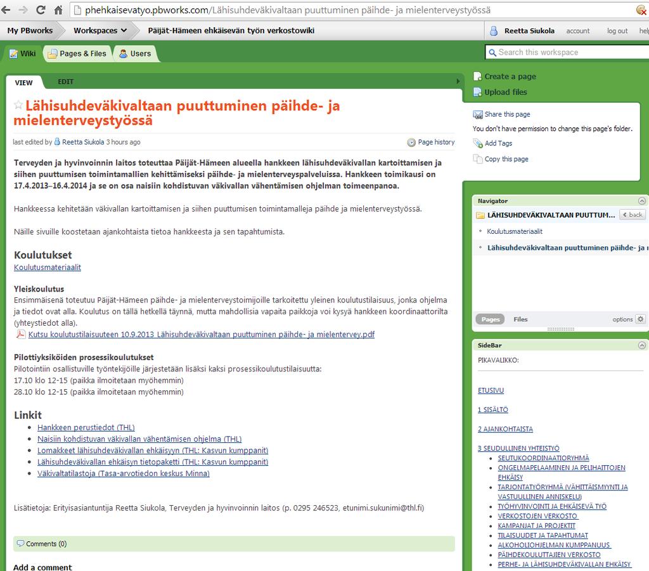Open 3 SEUDULLINEN YHTEISTYÖ sidebar link

coord(518,448)
